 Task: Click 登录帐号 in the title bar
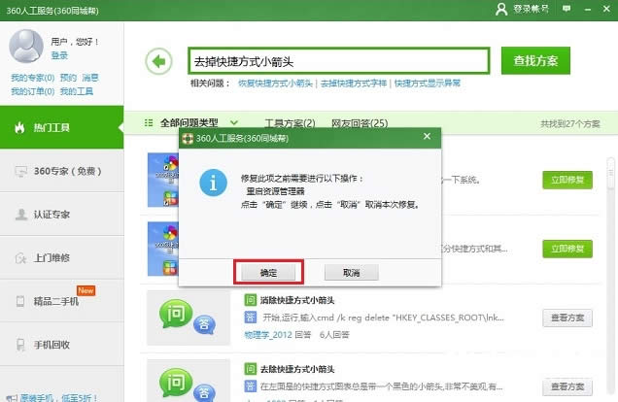(x=531, y=9)
